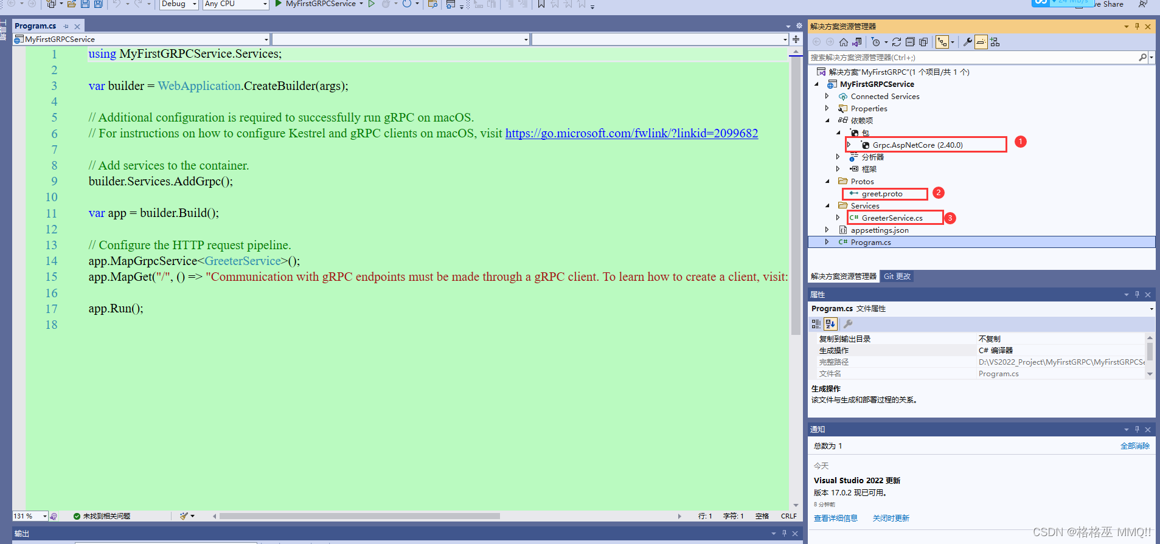Select greet.proto in Solution Explorer
Viewport: 1160px width, 544px height.
(x=882, y=194)
